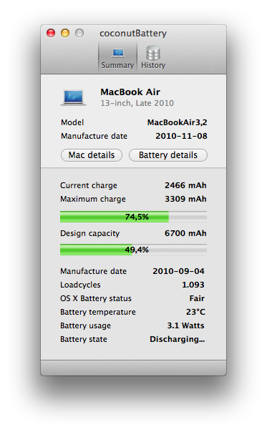Open Battery details

168,155
